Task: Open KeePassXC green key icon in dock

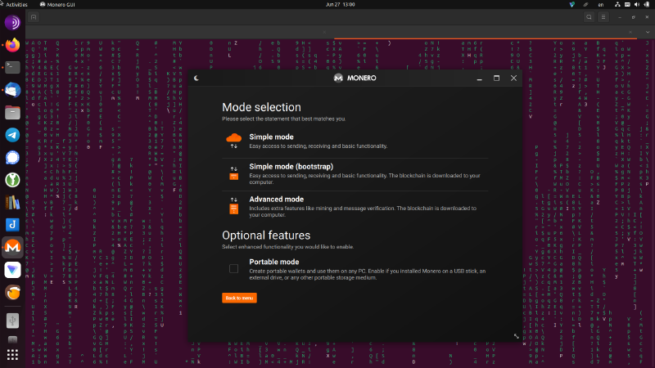Action: point(12,180)
